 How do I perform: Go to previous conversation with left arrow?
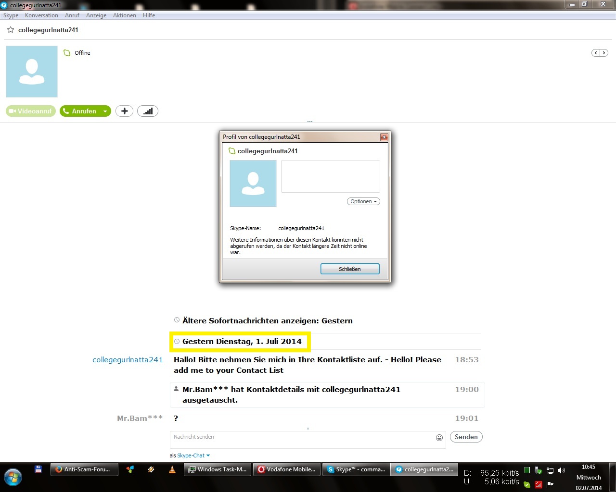tap(596, 53)
